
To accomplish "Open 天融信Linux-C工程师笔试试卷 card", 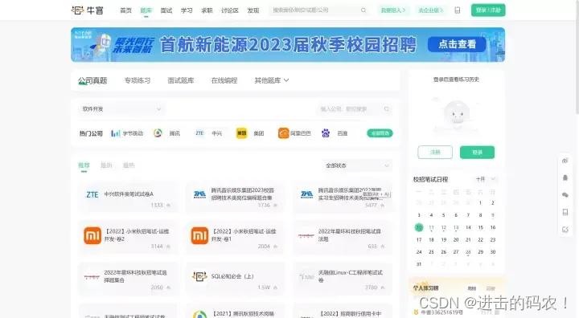I will coord(343,279).
